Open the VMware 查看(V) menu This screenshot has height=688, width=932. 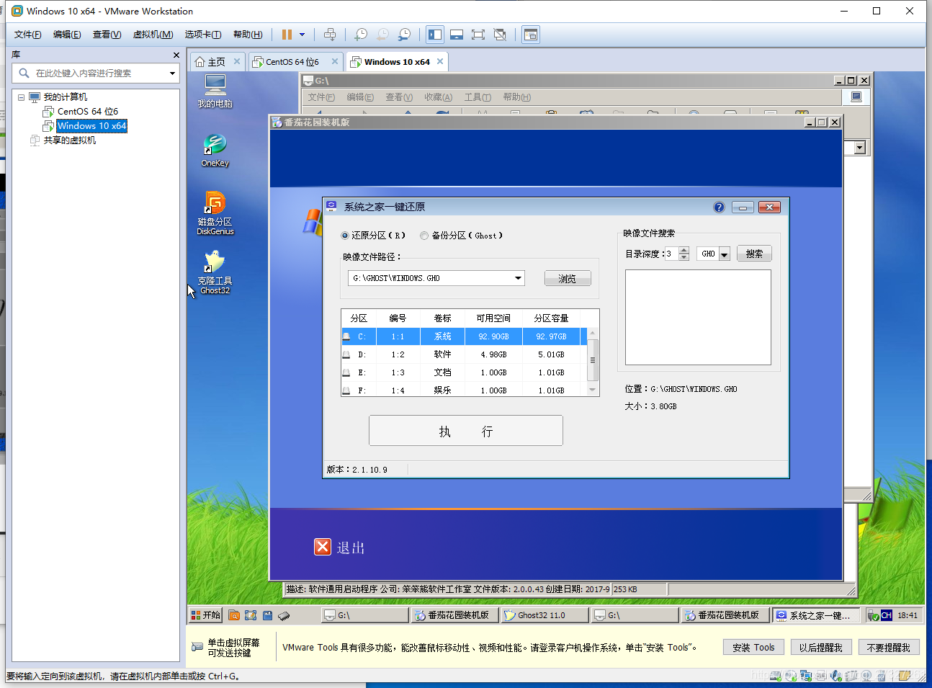click(x=107, y=35)
